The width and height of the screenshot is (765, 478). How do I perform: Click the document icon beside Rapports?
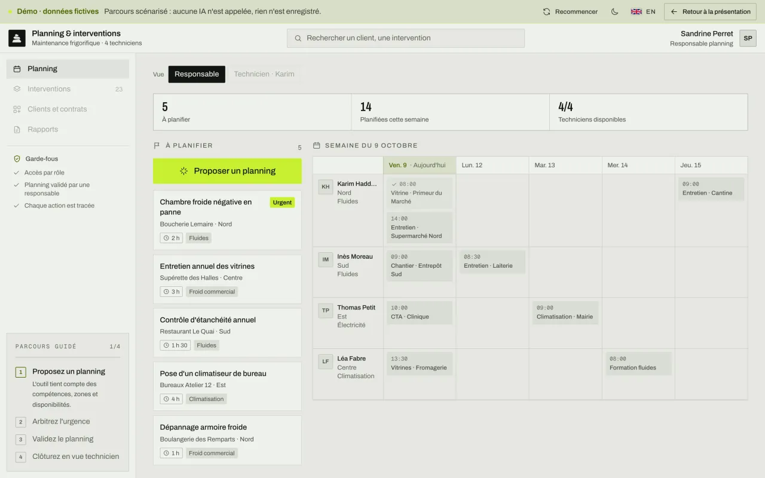pos(17,130)
